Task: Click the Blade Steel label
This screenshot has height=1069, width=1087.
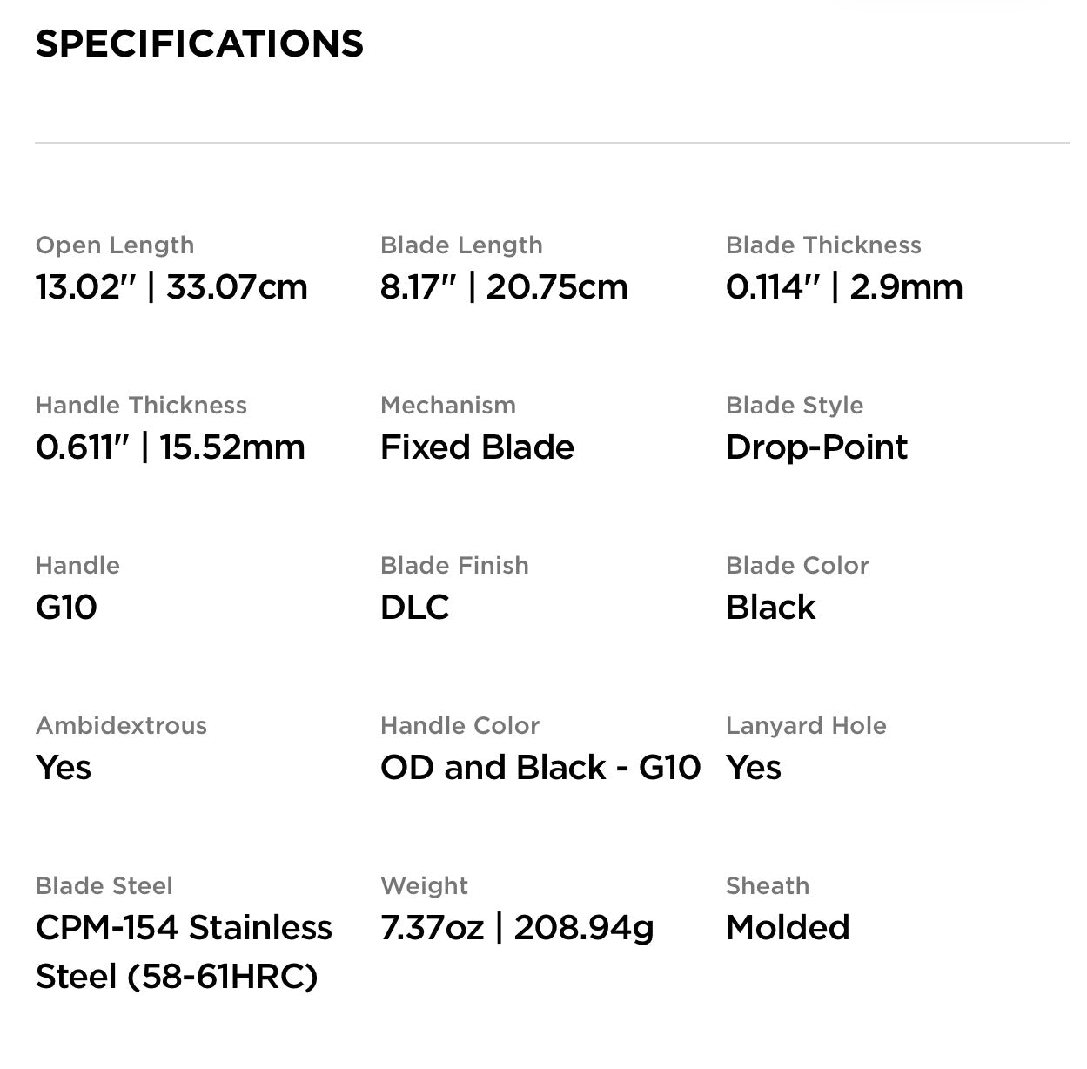Action: coord(104,886)
